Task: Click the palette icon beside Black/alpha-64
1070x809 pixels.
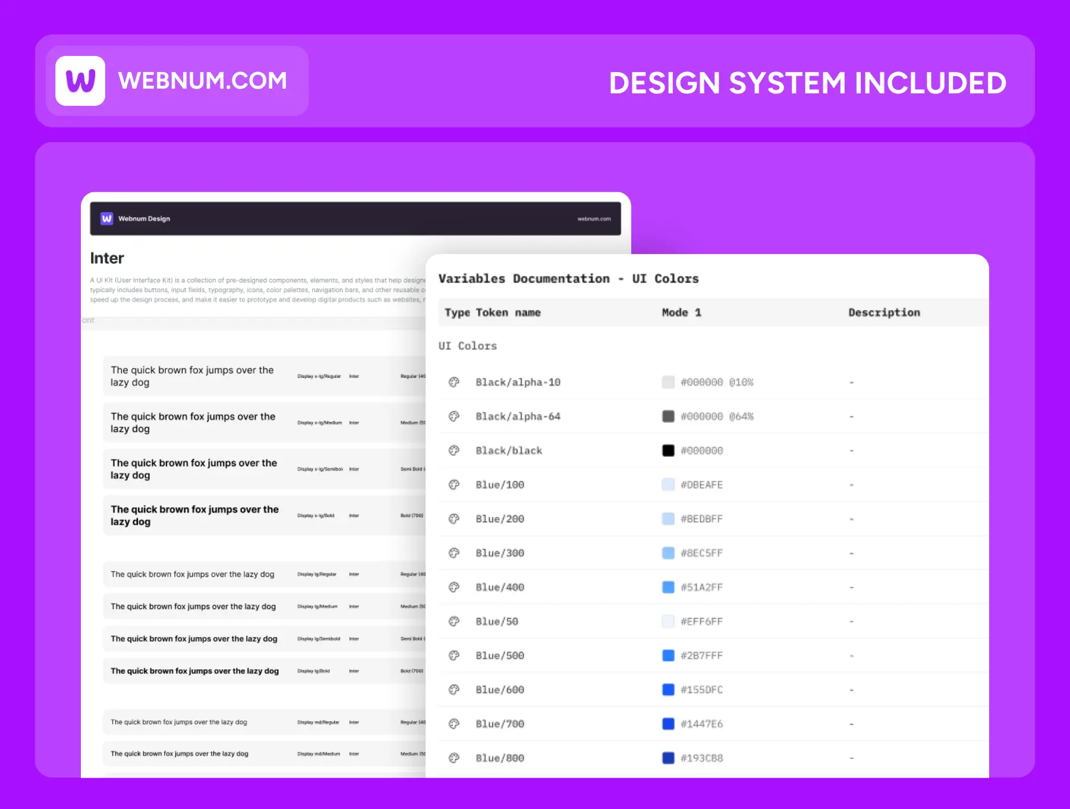Action: click(x=454, y=416)
